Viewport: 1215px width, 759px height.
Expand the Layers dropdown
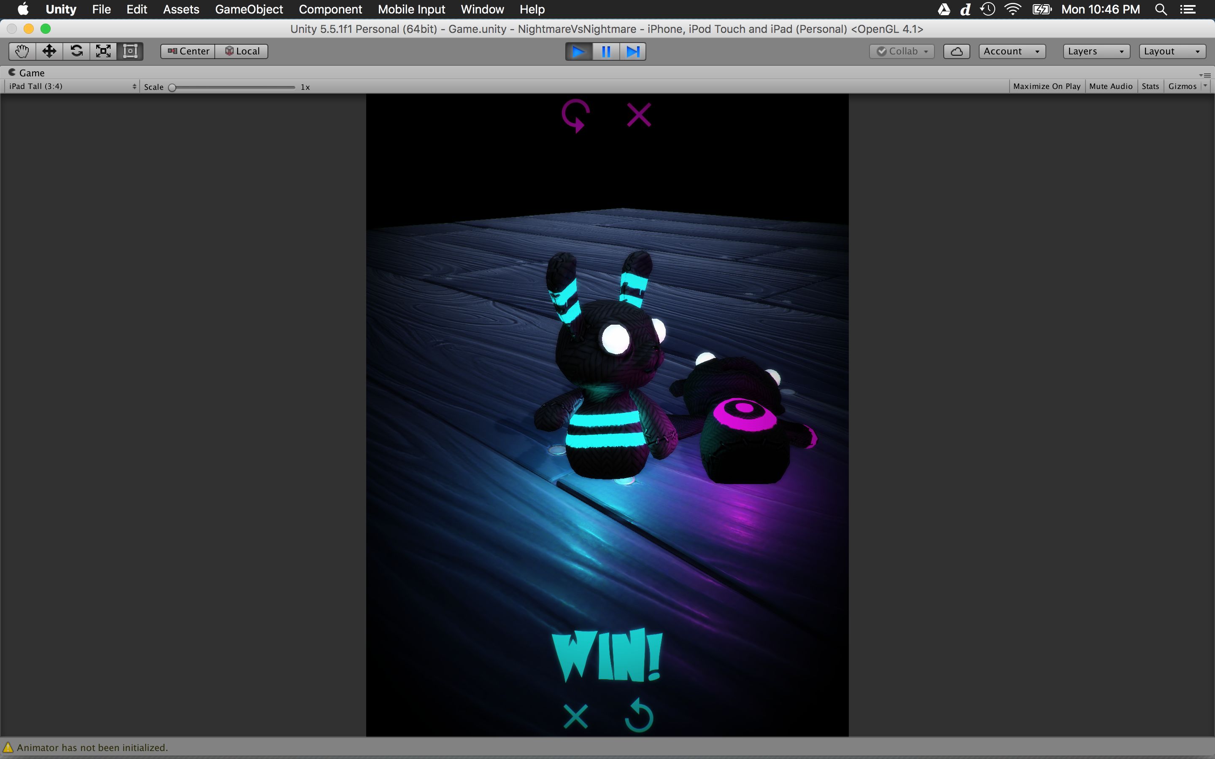[x=1096, y=51]
